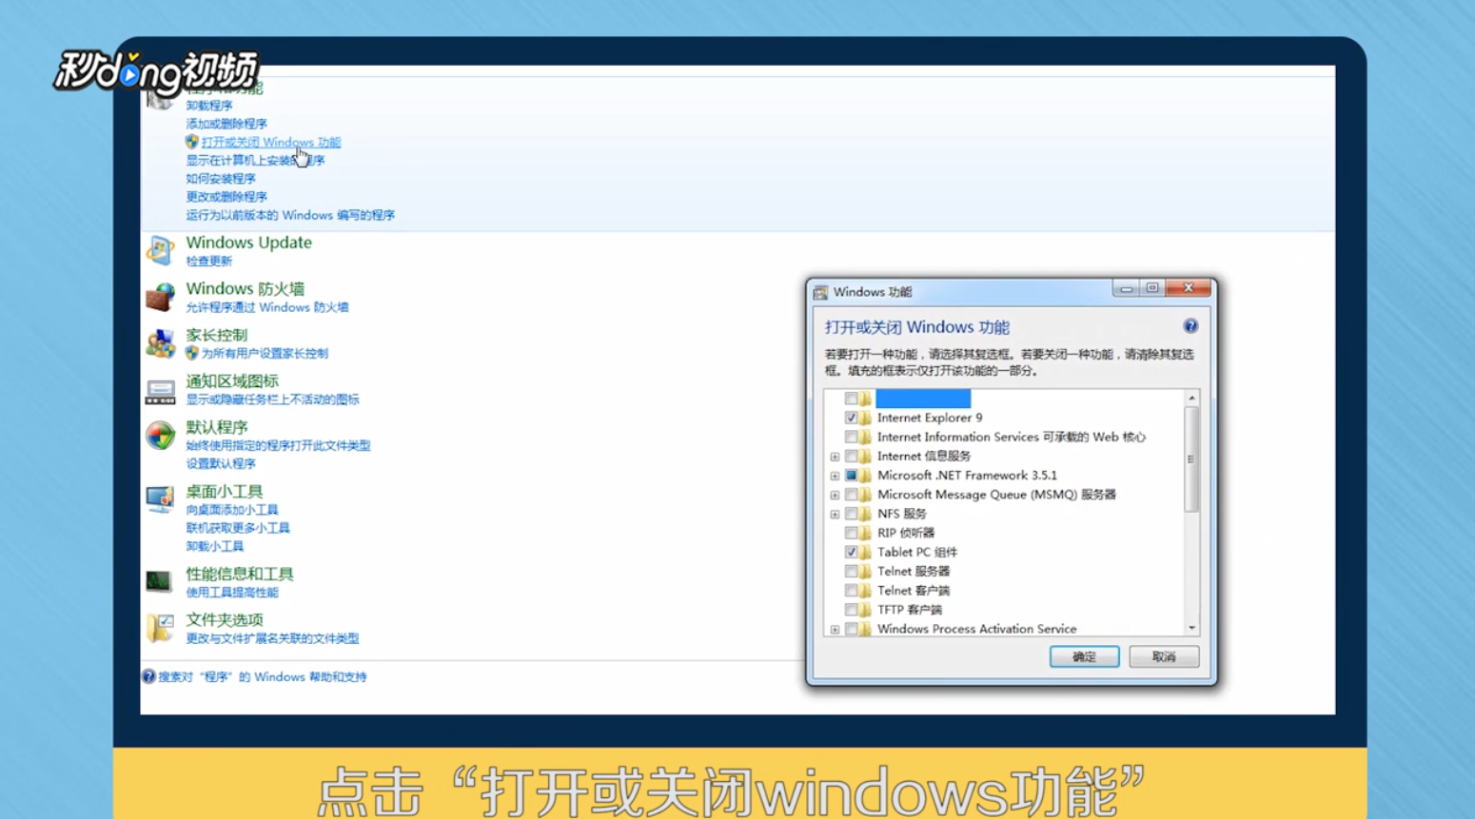Open 运行为以前版本的 Windows 编写的程序 link
This screenshot has height=819, width=1475.
pyautogui.click(x=290, y=215)
